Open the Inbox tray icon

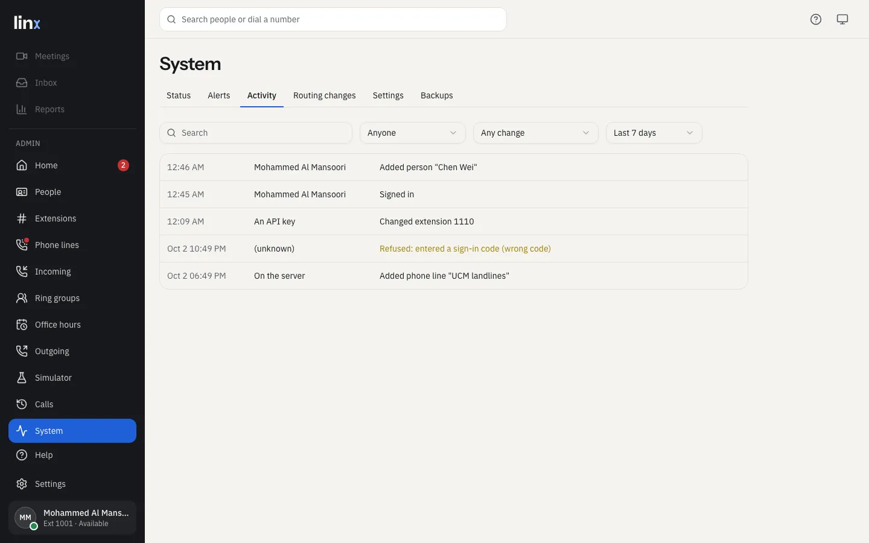coord(22,83)
